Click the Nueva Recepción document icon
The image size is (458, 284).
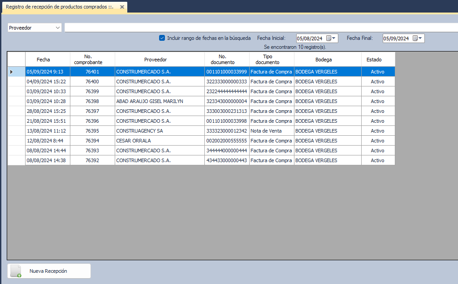(16, 271)
